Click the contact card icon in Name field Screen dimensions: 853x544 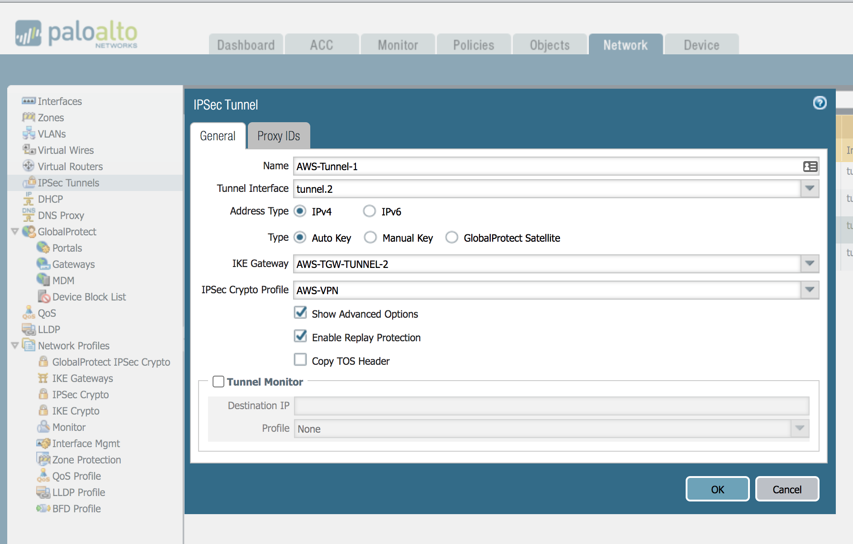(x=810, y=167)
